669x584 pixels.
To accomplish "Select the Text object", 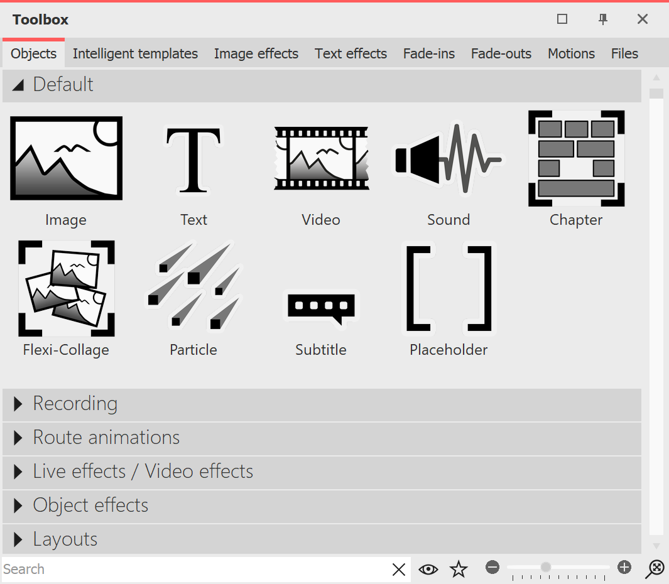I will click(x=193, y=158).
